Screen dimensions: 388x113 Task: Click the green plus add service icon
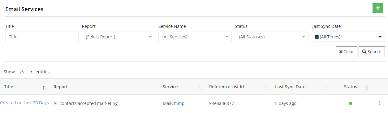377,8
